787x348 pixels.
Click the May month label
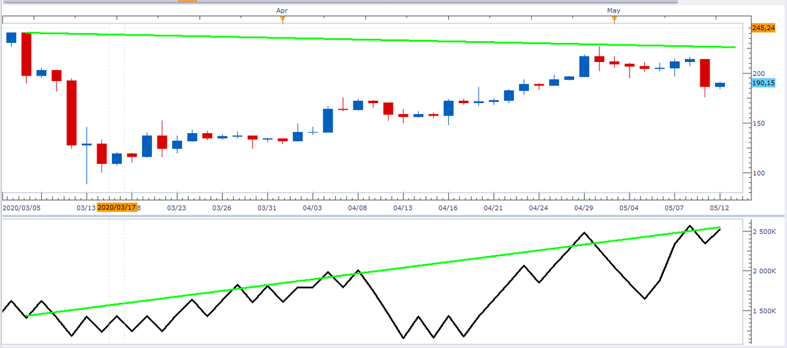coord(614,10)
